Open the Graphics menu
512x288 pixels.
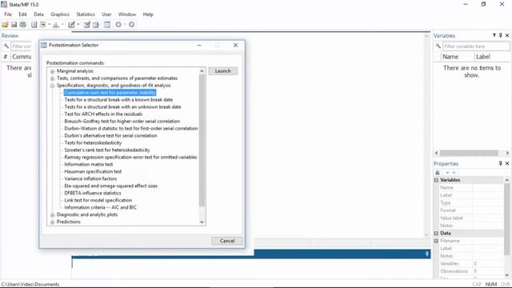tap(60, 14)
